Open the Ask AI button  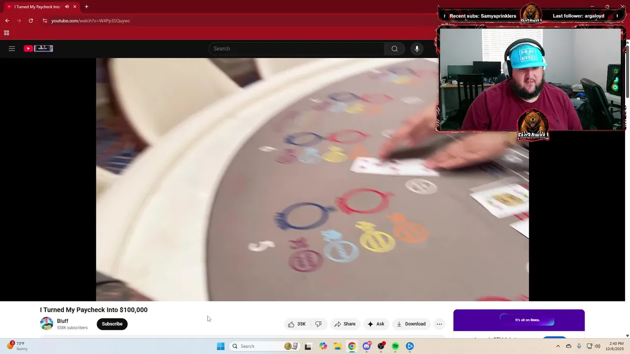click(376, 324)
